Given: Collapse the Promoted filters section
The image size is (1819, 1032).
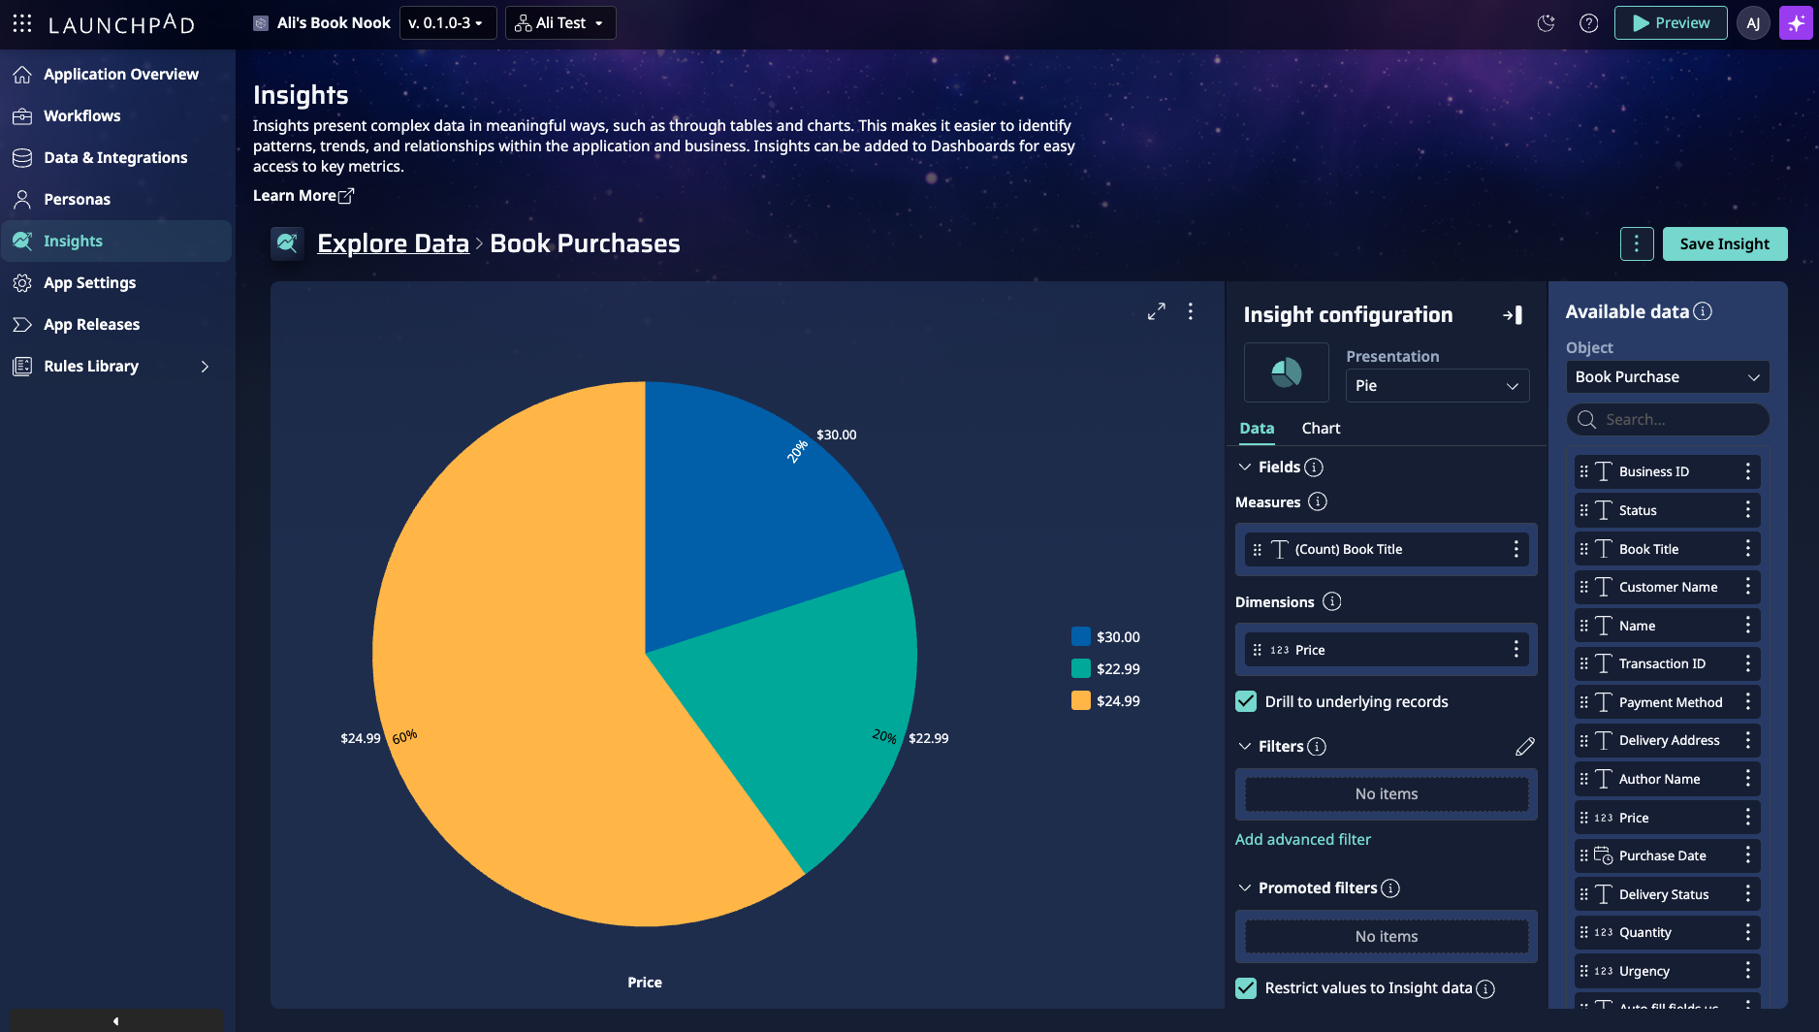Looking at the screenshot, I should pos(1245,887).
